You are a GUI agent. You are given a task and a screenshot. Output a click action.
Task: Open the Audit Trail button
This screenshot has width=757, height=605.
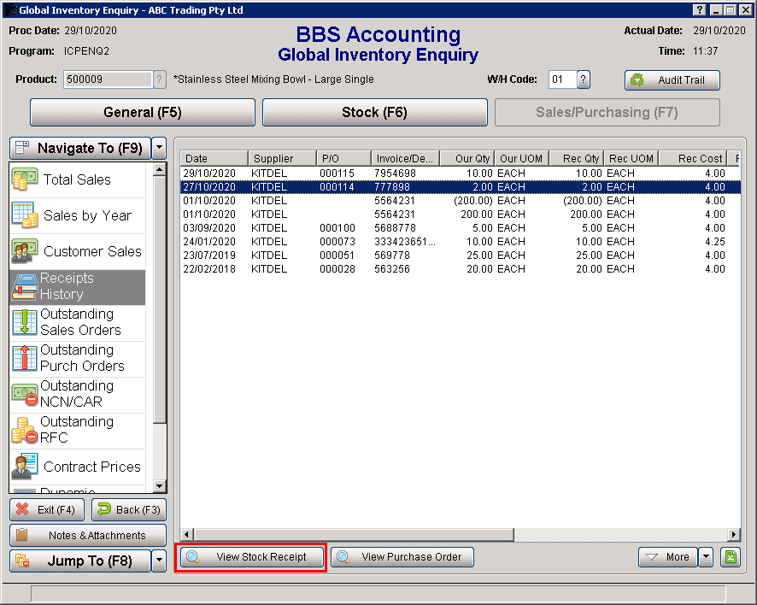[x=672, y=80]
